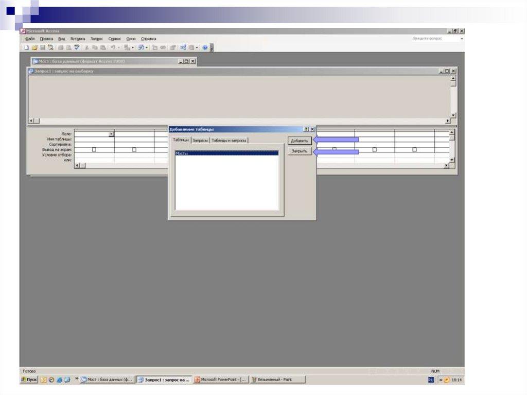Open the Запрос menu

pos(96,39)
